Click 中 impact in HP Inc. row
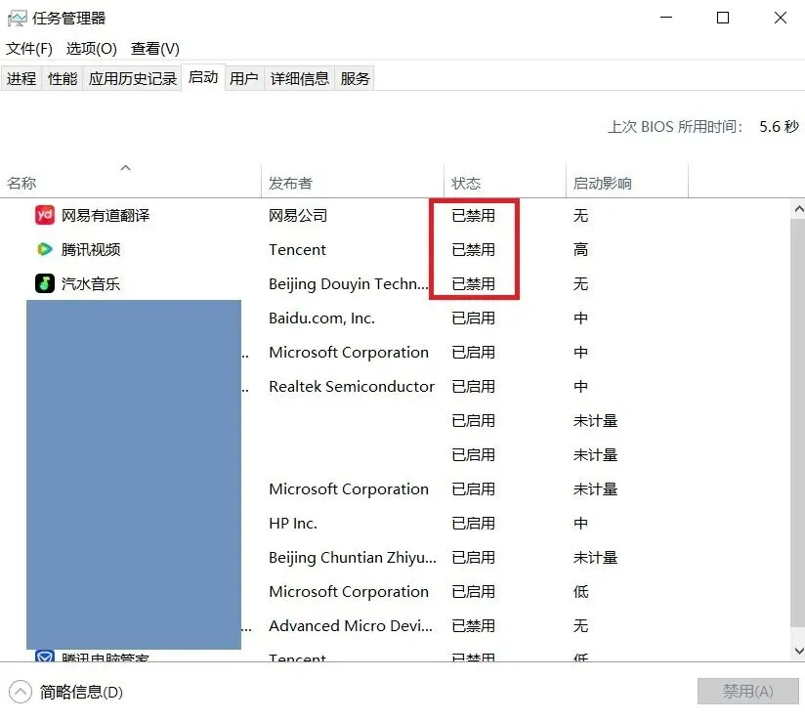 [580, 524]
